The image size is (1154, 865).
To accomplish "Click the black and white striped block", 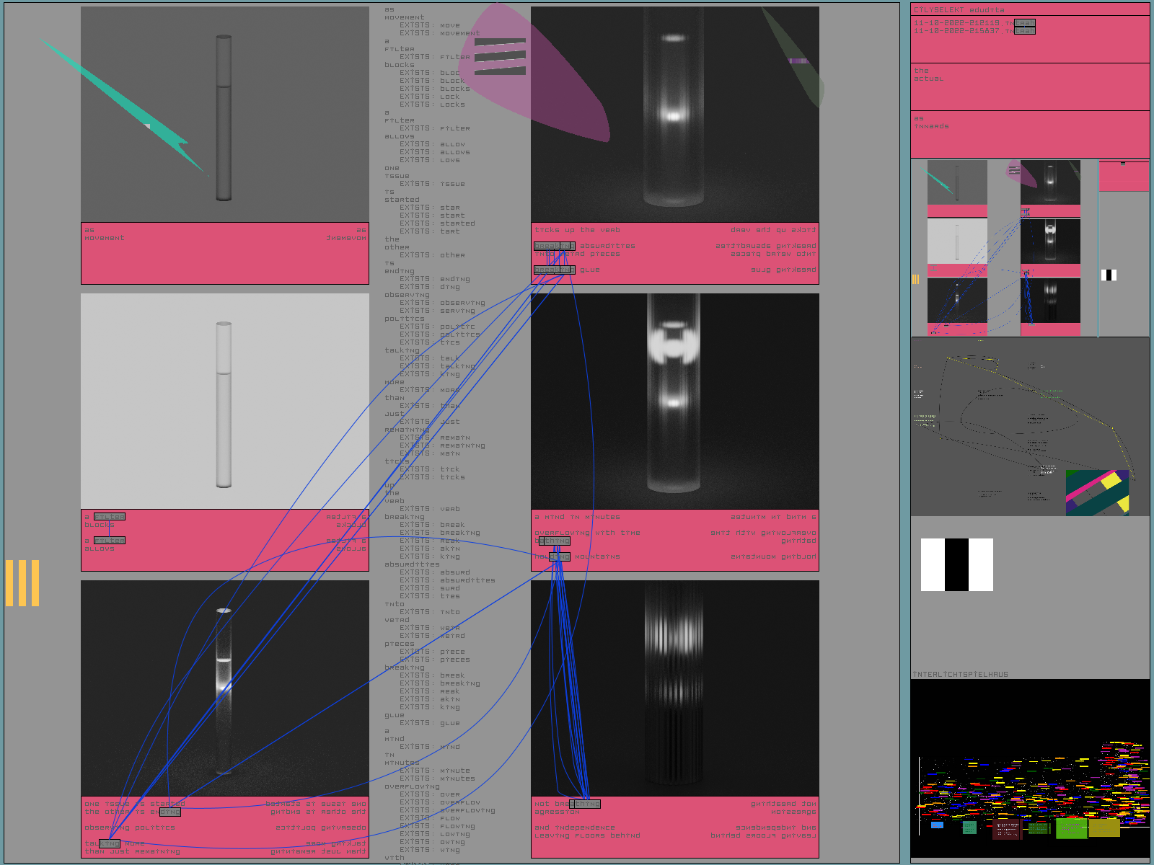I will tap(957, 564).
